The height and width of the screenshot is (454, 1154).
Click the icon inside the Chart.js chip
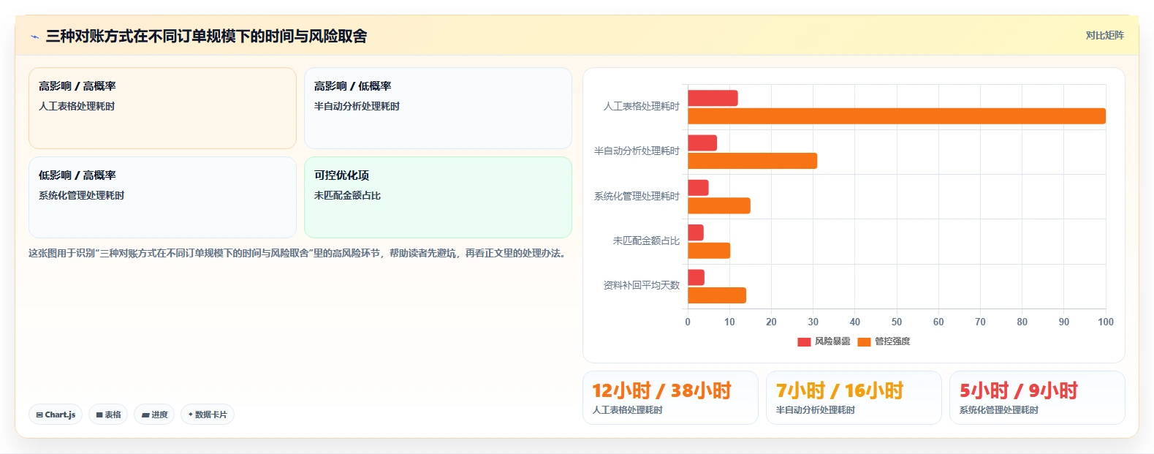tap(39, 415)
